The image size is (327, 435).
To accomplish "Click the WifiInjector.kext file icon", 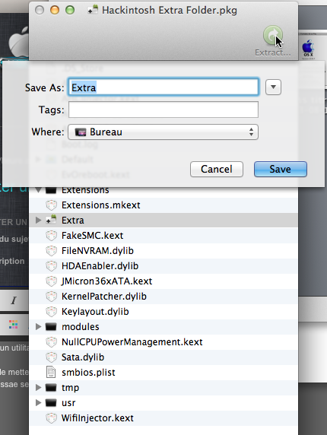I will pos(51,418).
